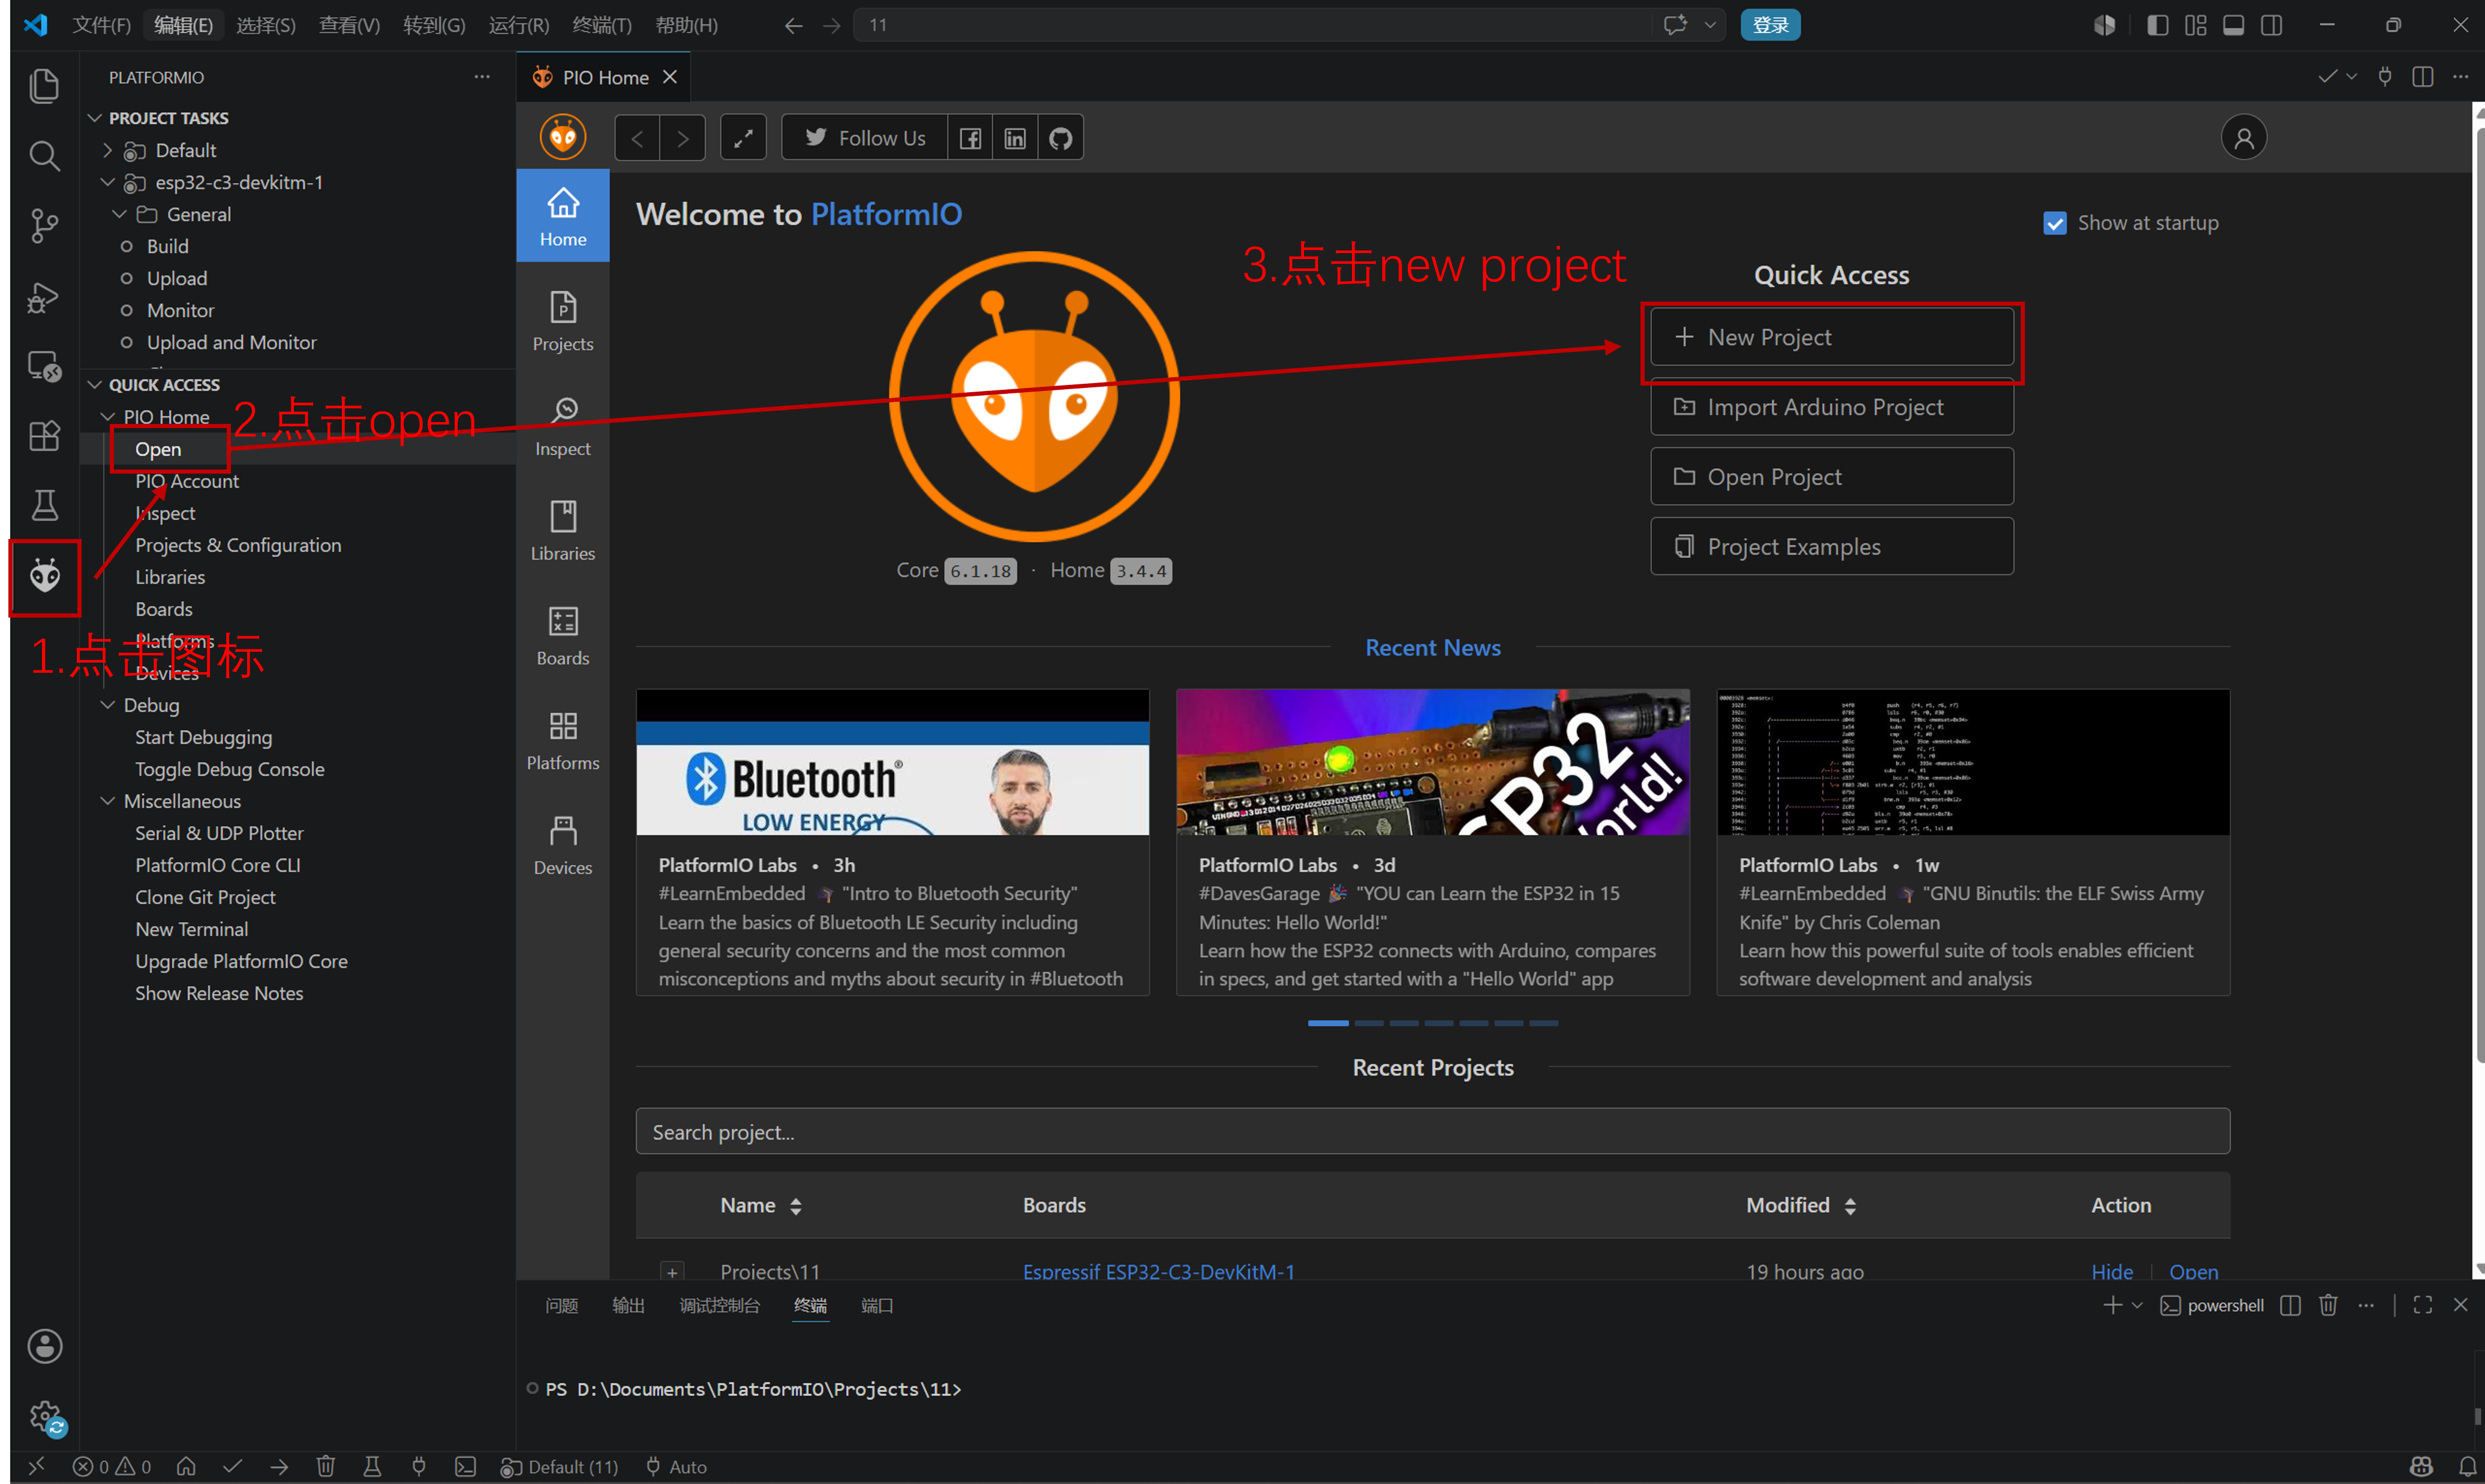Switch to the 调试控制台 panel tab
Image resolution: width=2485 pixels, height=1484 pixels.
pyautogui.click(x=719, y=1305)
